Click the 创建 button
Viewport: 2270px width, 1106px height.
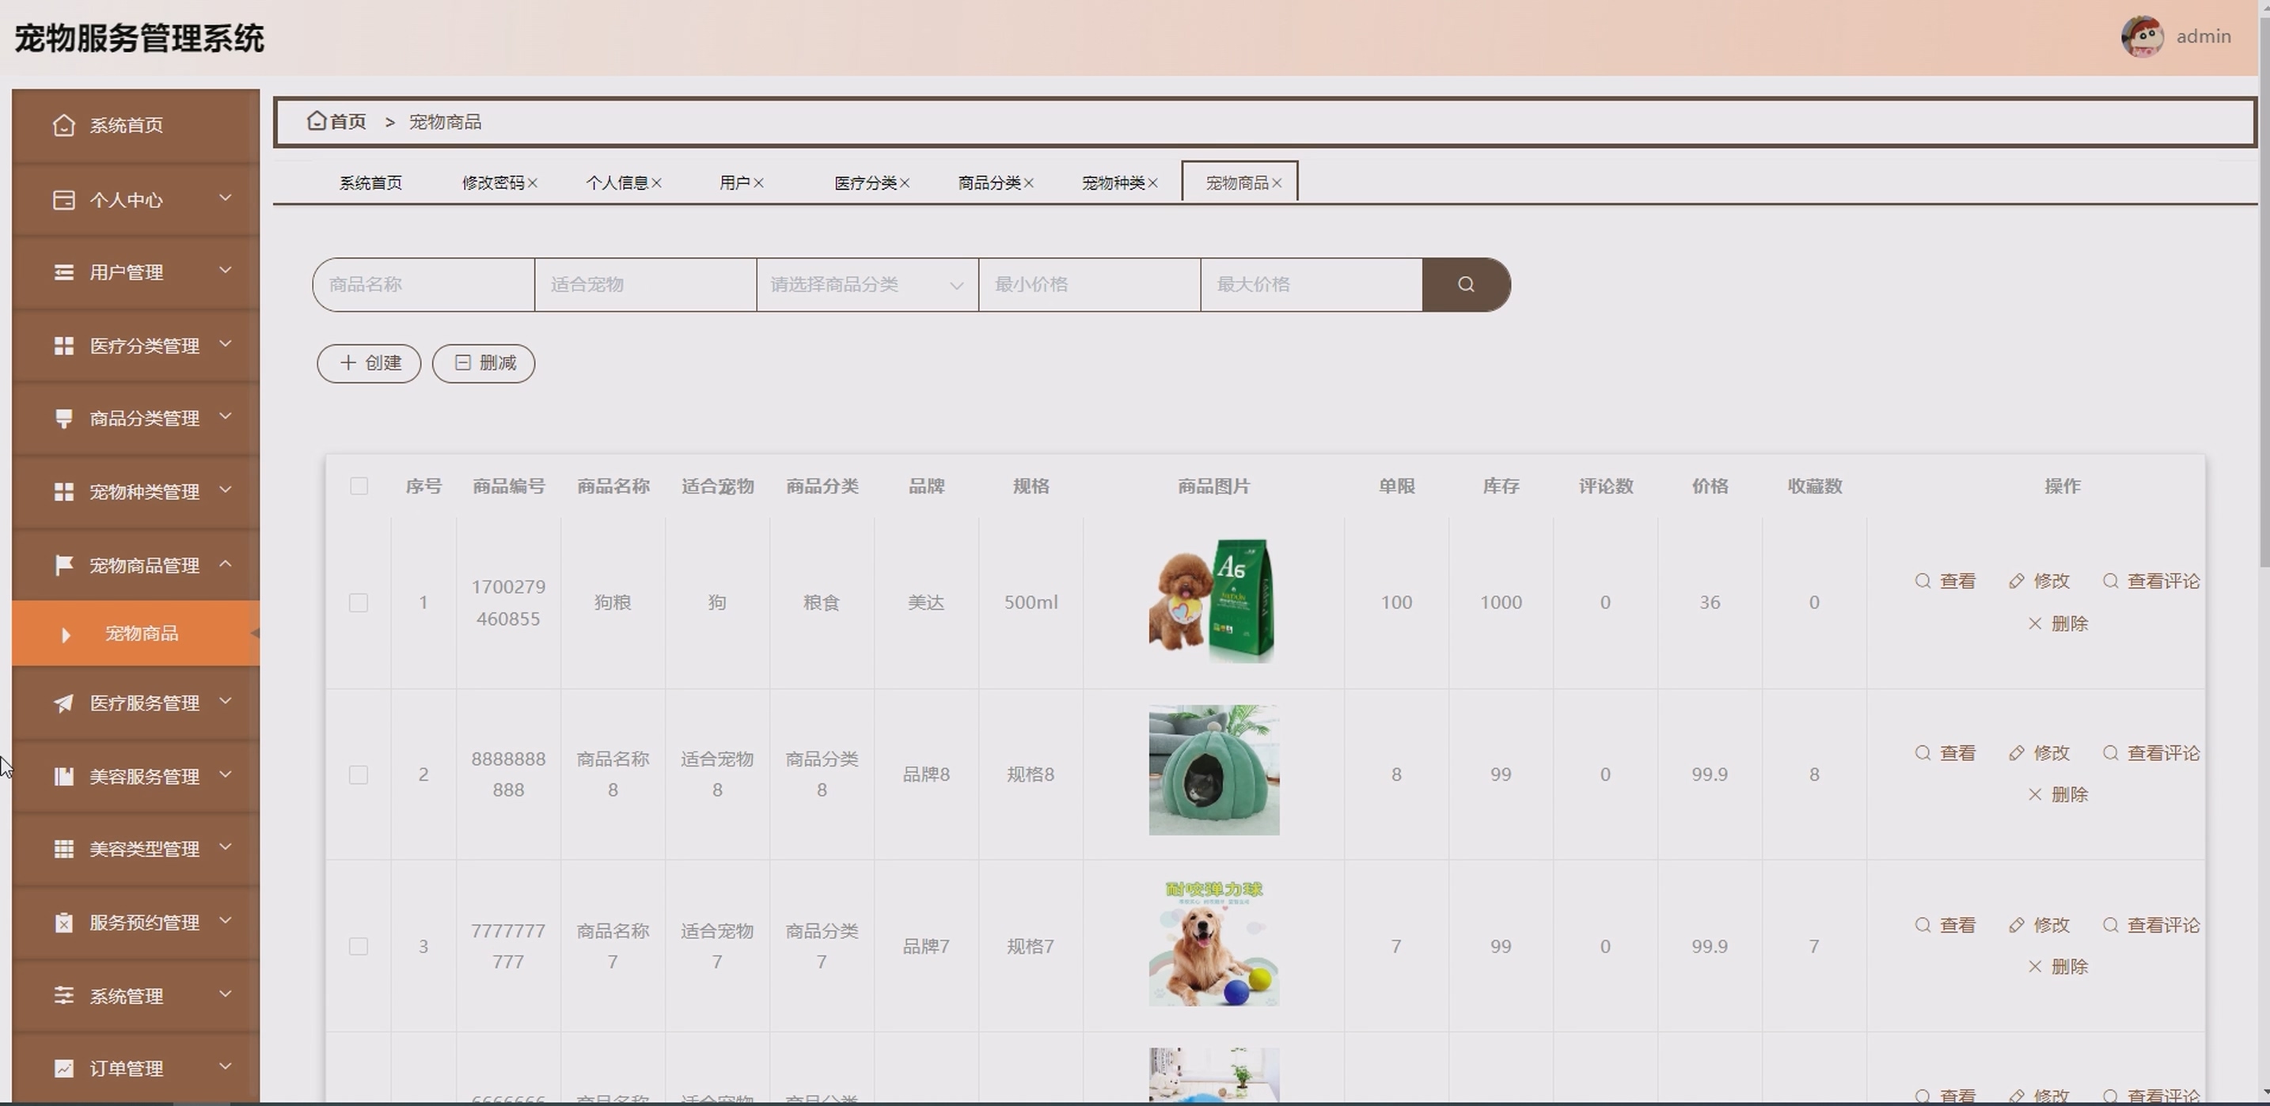tap(369, 363)
